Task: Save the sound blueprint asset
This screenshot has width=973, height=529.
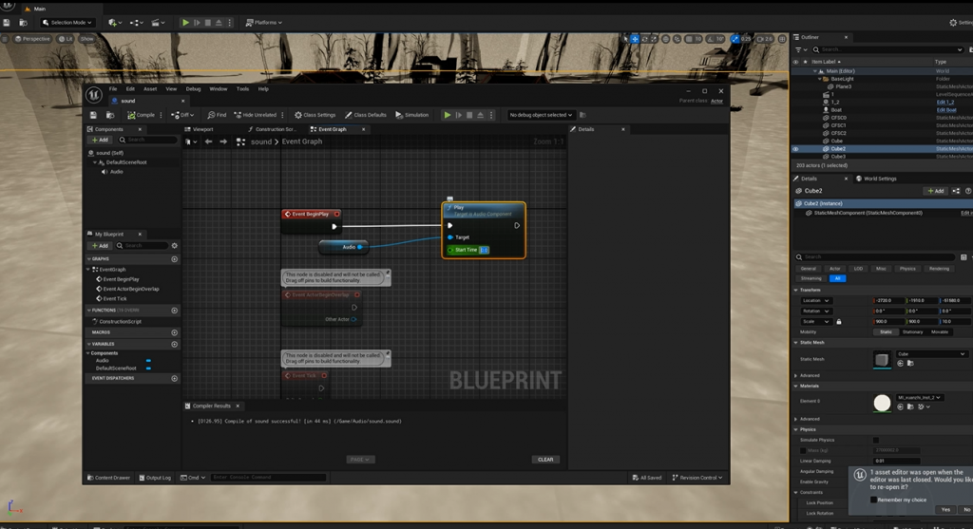Action: 93,115
